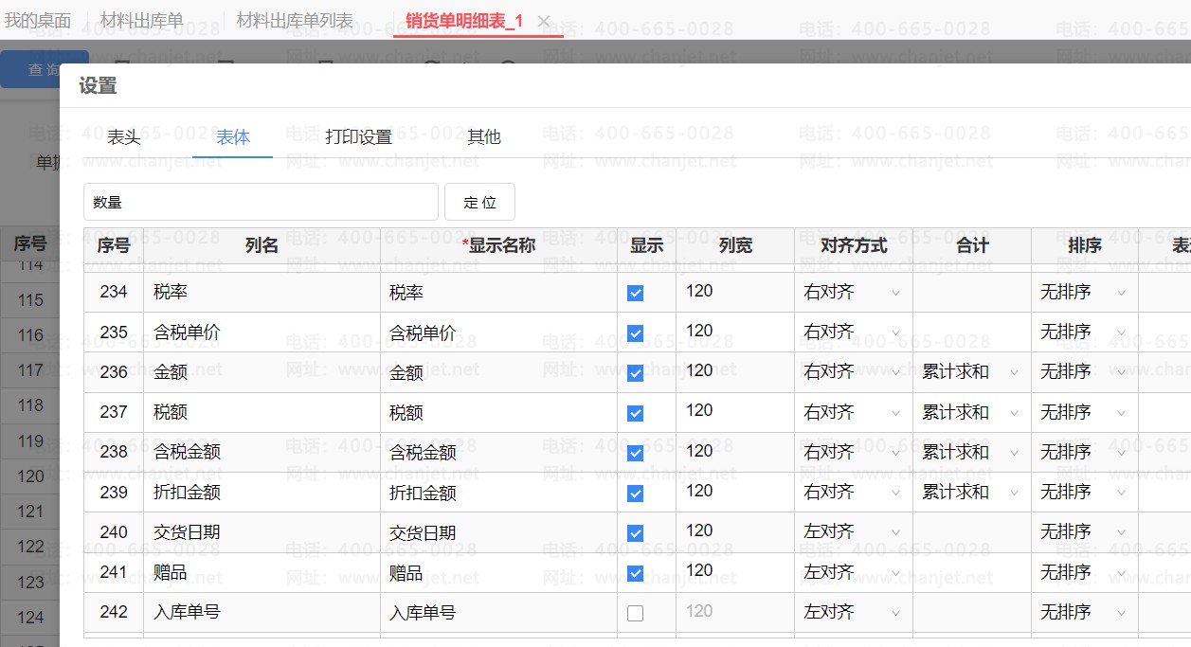Open 对齐方式 dropdown for 交货日期 row
The width and height of the screenshot is (1191, 647).
tap(852, 532)
